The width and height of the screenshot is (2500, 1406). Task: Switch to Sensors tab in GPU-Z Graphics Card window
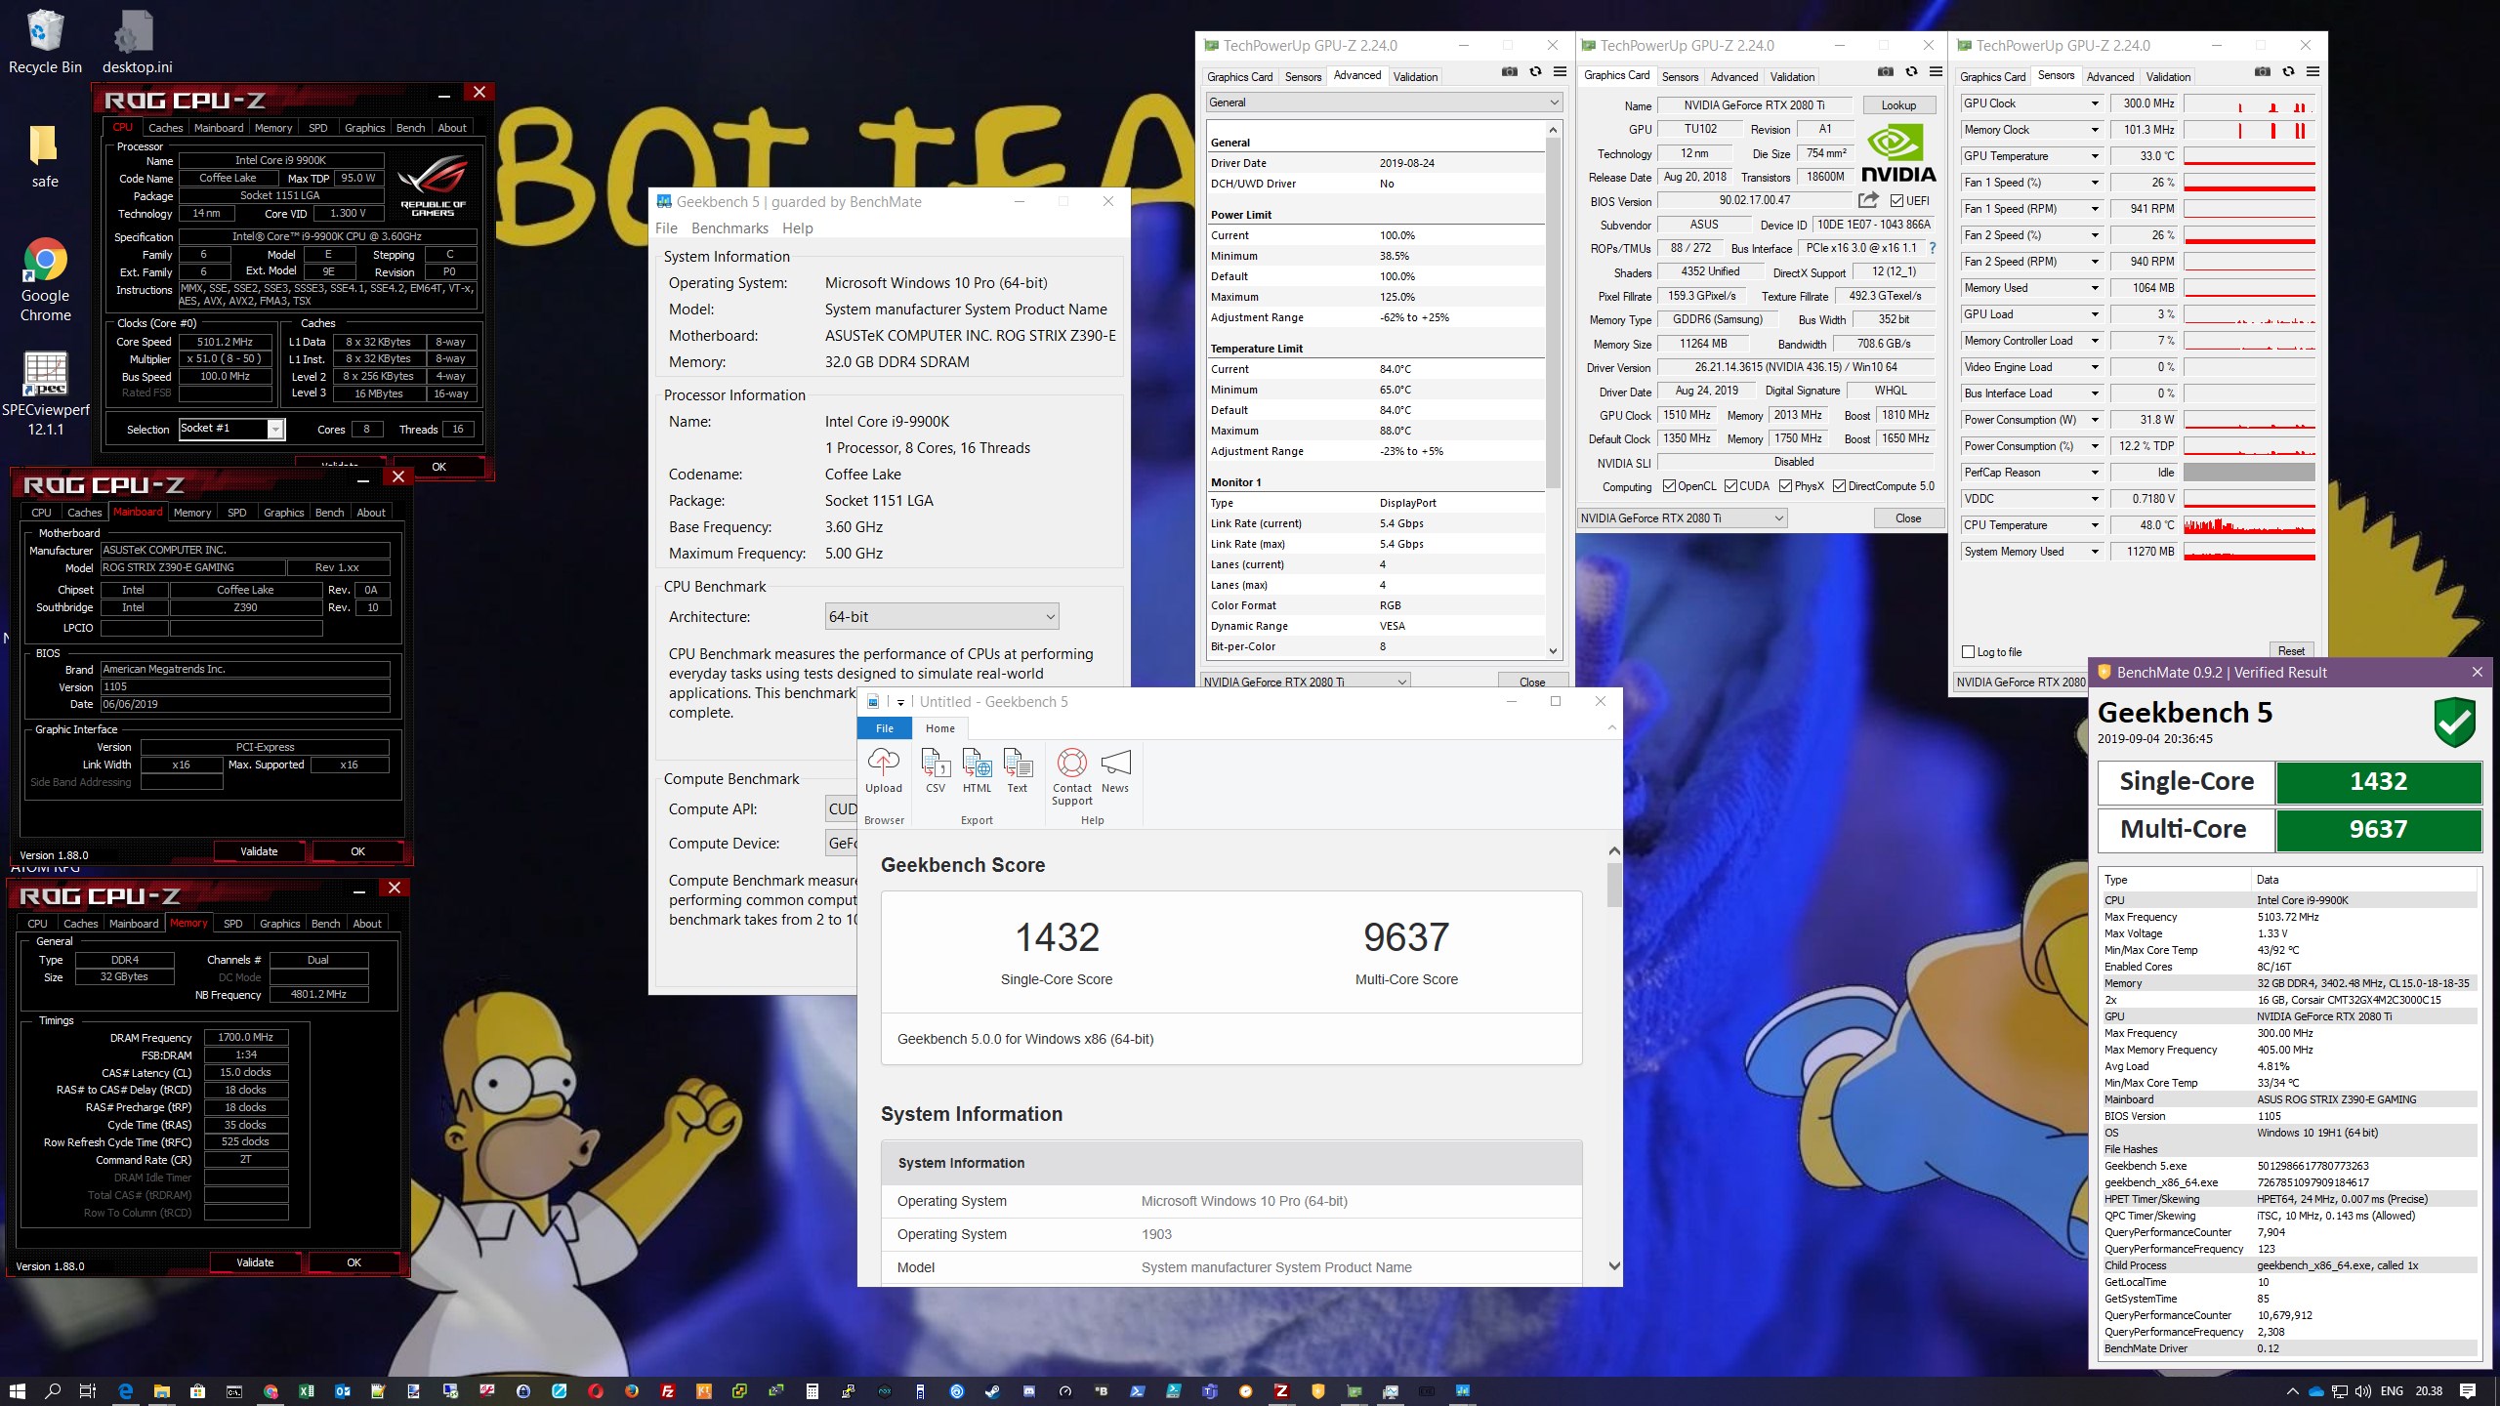point(1680,76)
